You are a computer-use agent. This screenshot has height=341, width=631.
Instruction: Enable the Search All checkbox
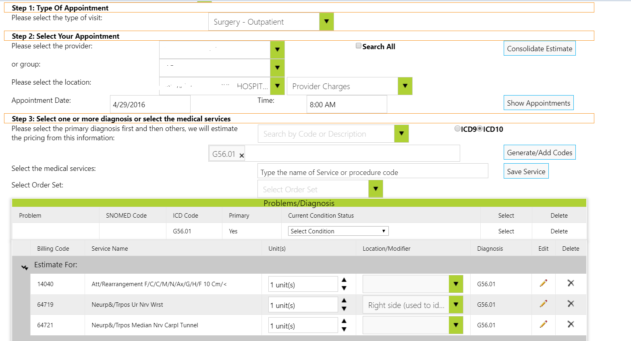tap(358, 46)
